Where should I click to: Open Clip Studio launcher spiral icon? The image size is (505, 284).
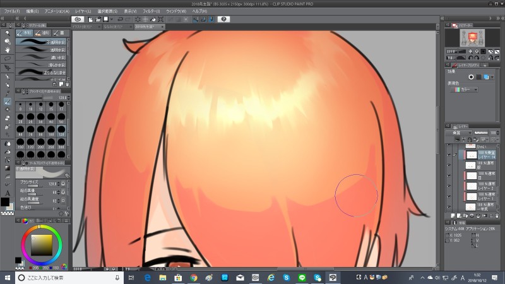[x=78, y=20]
